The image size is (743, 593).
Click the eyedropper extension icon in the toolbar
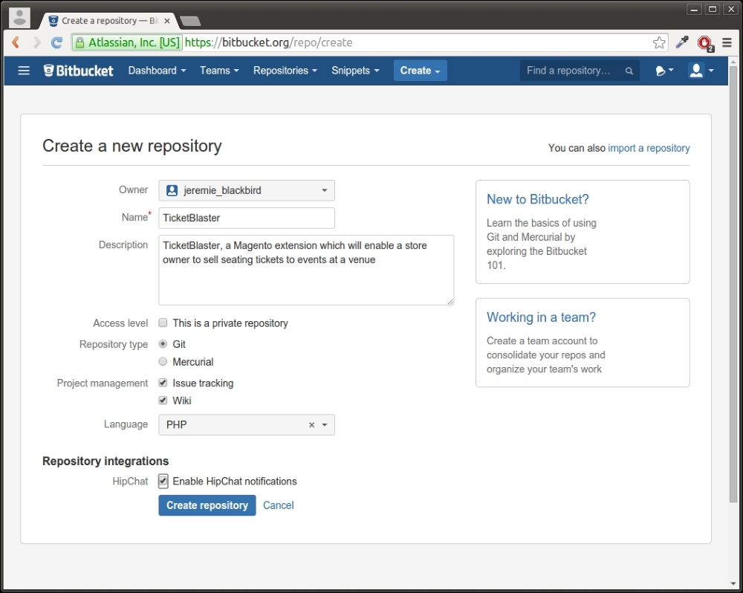coord(681,43)
